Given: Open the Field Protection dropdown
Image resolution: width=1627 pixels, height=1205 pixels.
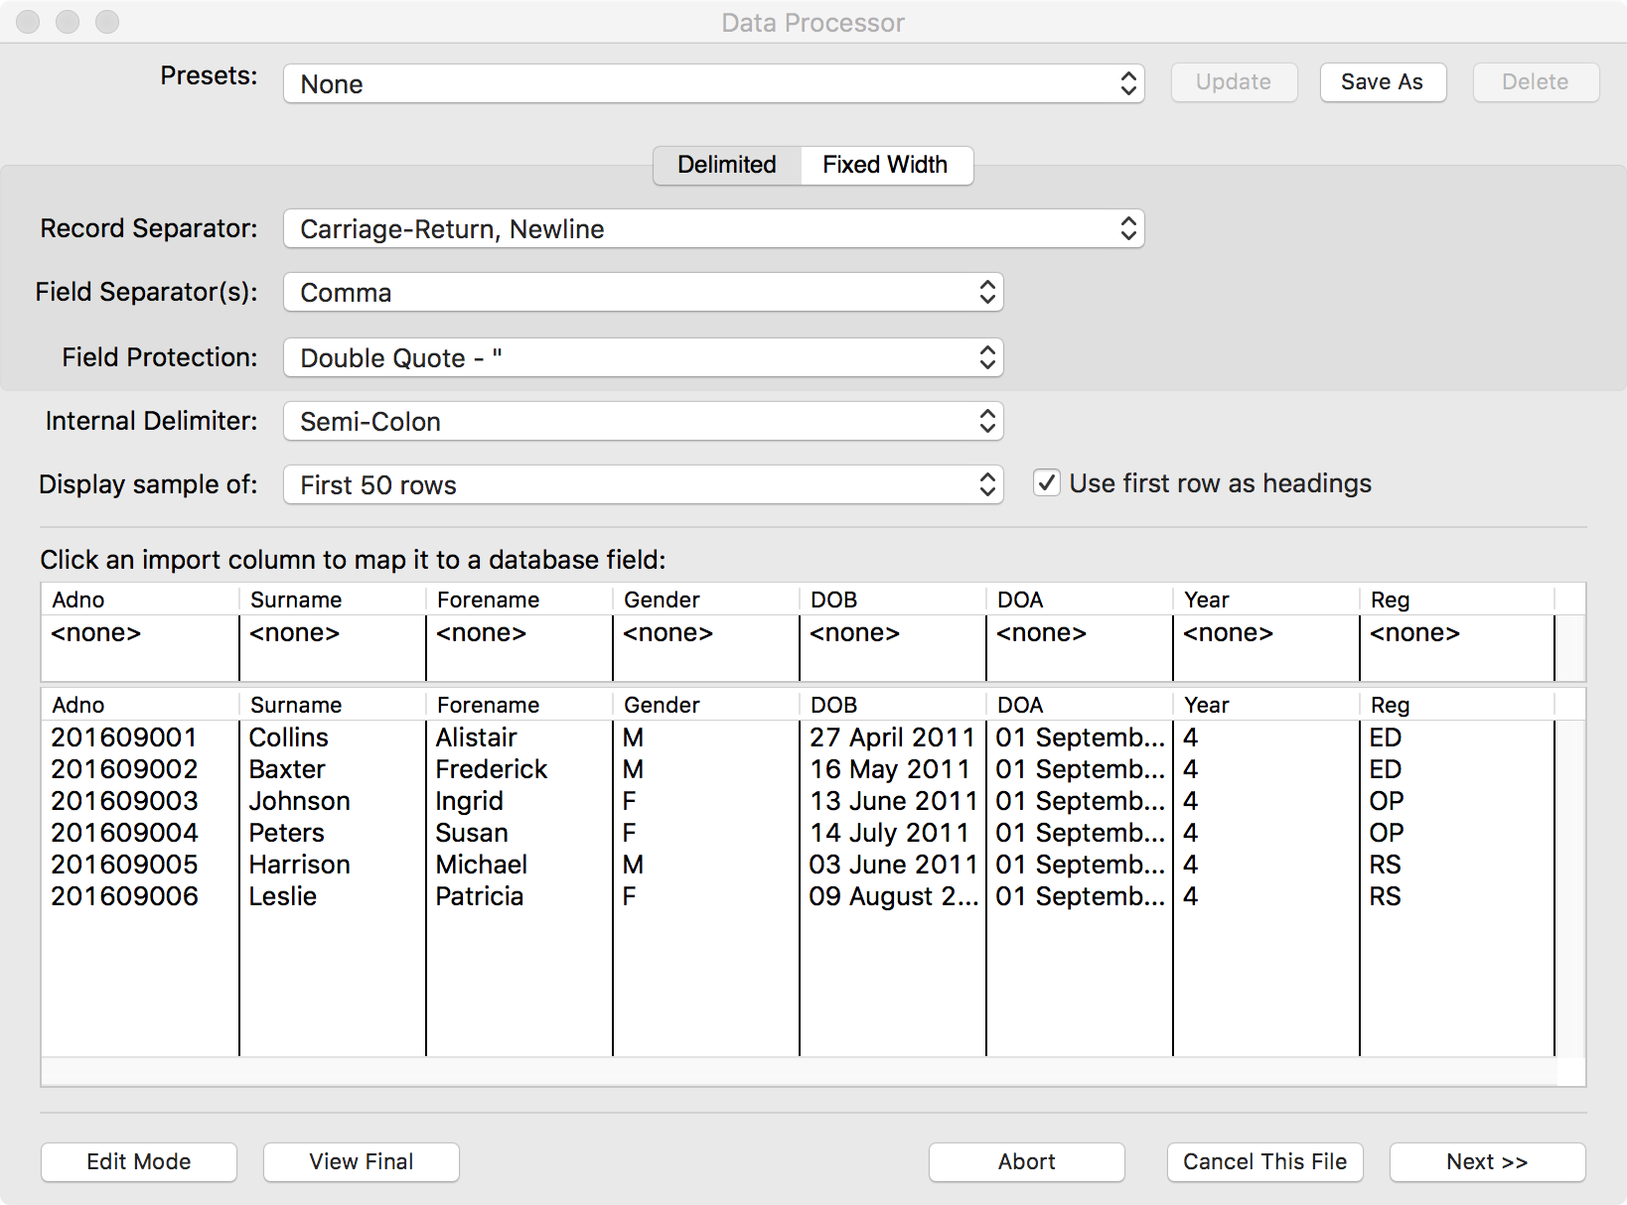Looking at the screenshot, I should tap(643, 357).
